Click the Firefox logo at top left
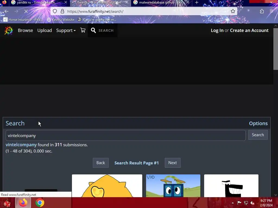The width and height of the screenshot is (278, 208). 4,2
